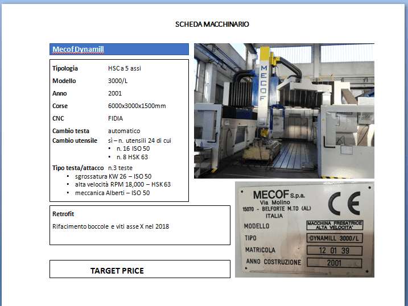
Task: Click the 'Cambio testa' label
Action: (x=71, y=131)
